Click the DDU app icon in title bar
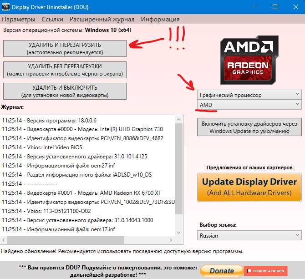Viewport: 305px width, 279px height. click(5, 7)
